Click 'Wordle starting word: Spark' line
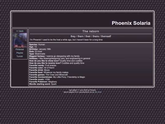 43,84
